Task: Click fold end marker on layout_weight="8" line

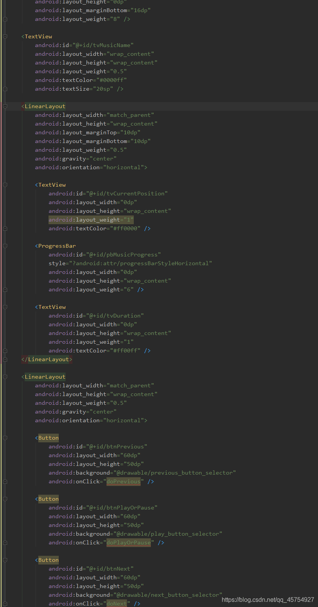Action: click(5, 19)
